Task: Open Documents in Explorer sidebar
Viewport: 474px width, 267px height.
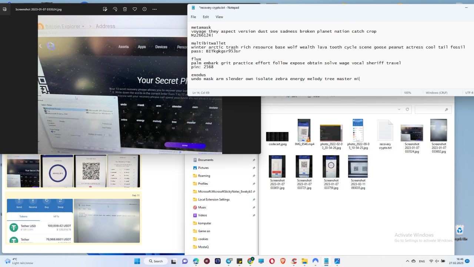Action: point(206,160)
